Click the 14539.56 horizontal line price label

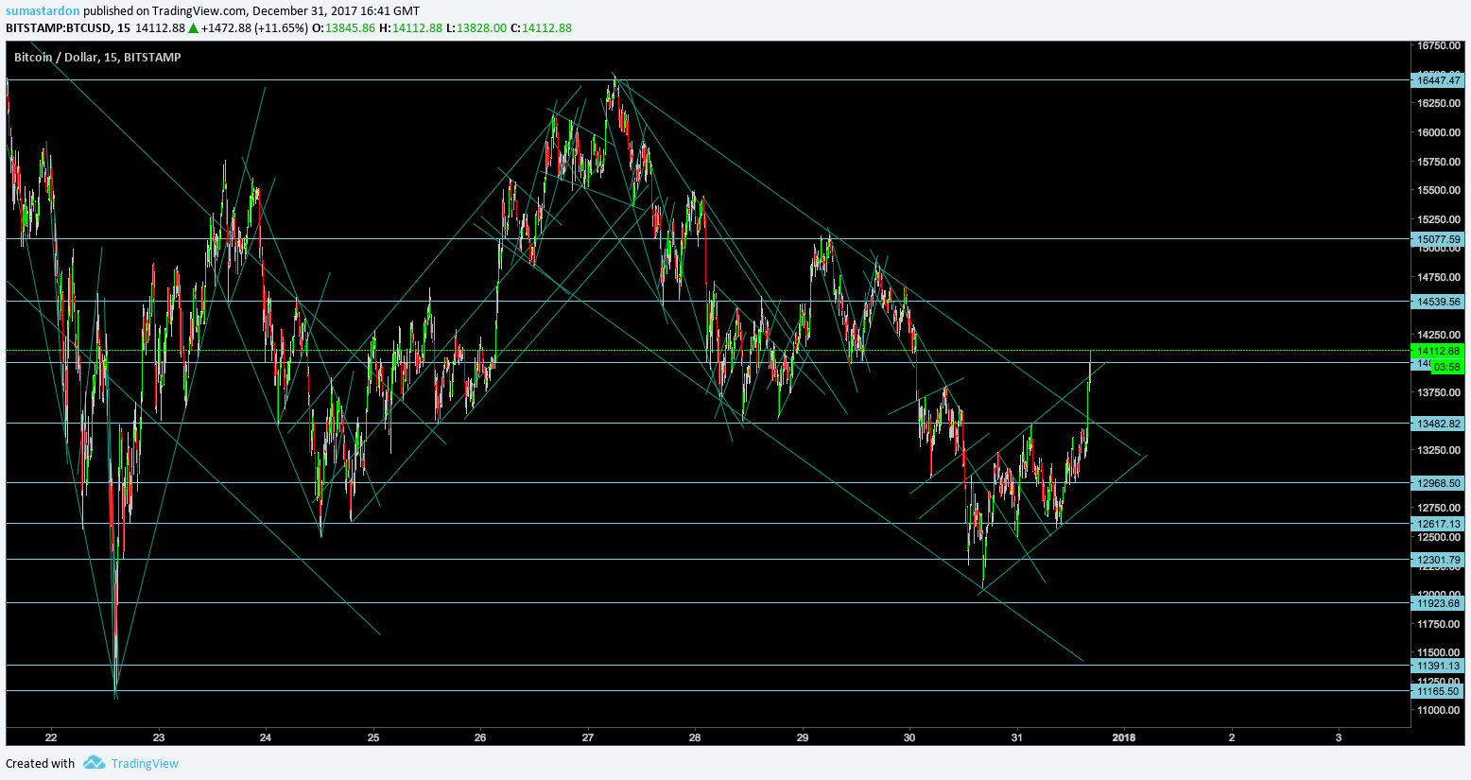(x=1438, y=302)
